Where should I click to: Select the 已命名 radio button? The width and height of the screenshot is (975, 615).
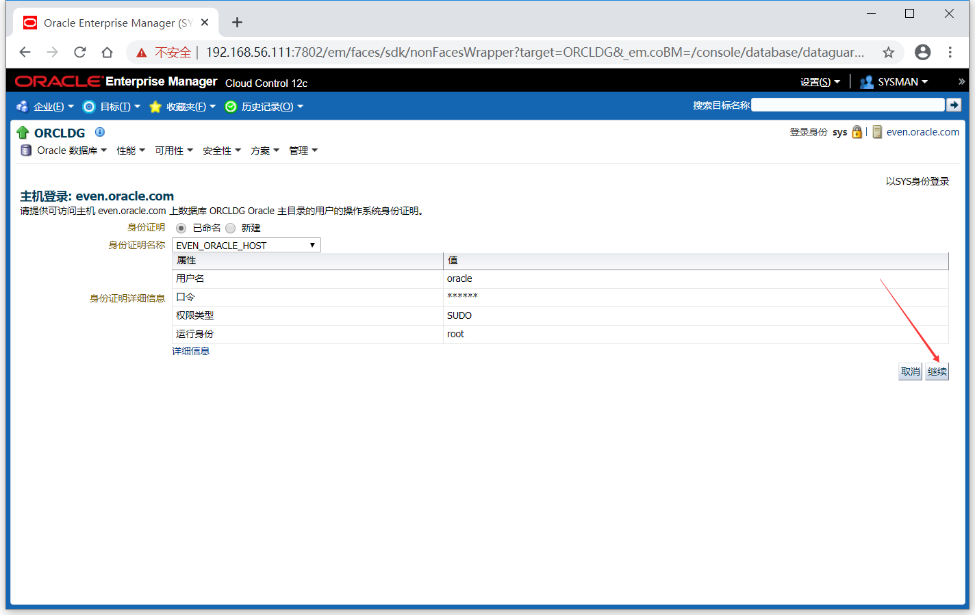pos(181,228)
